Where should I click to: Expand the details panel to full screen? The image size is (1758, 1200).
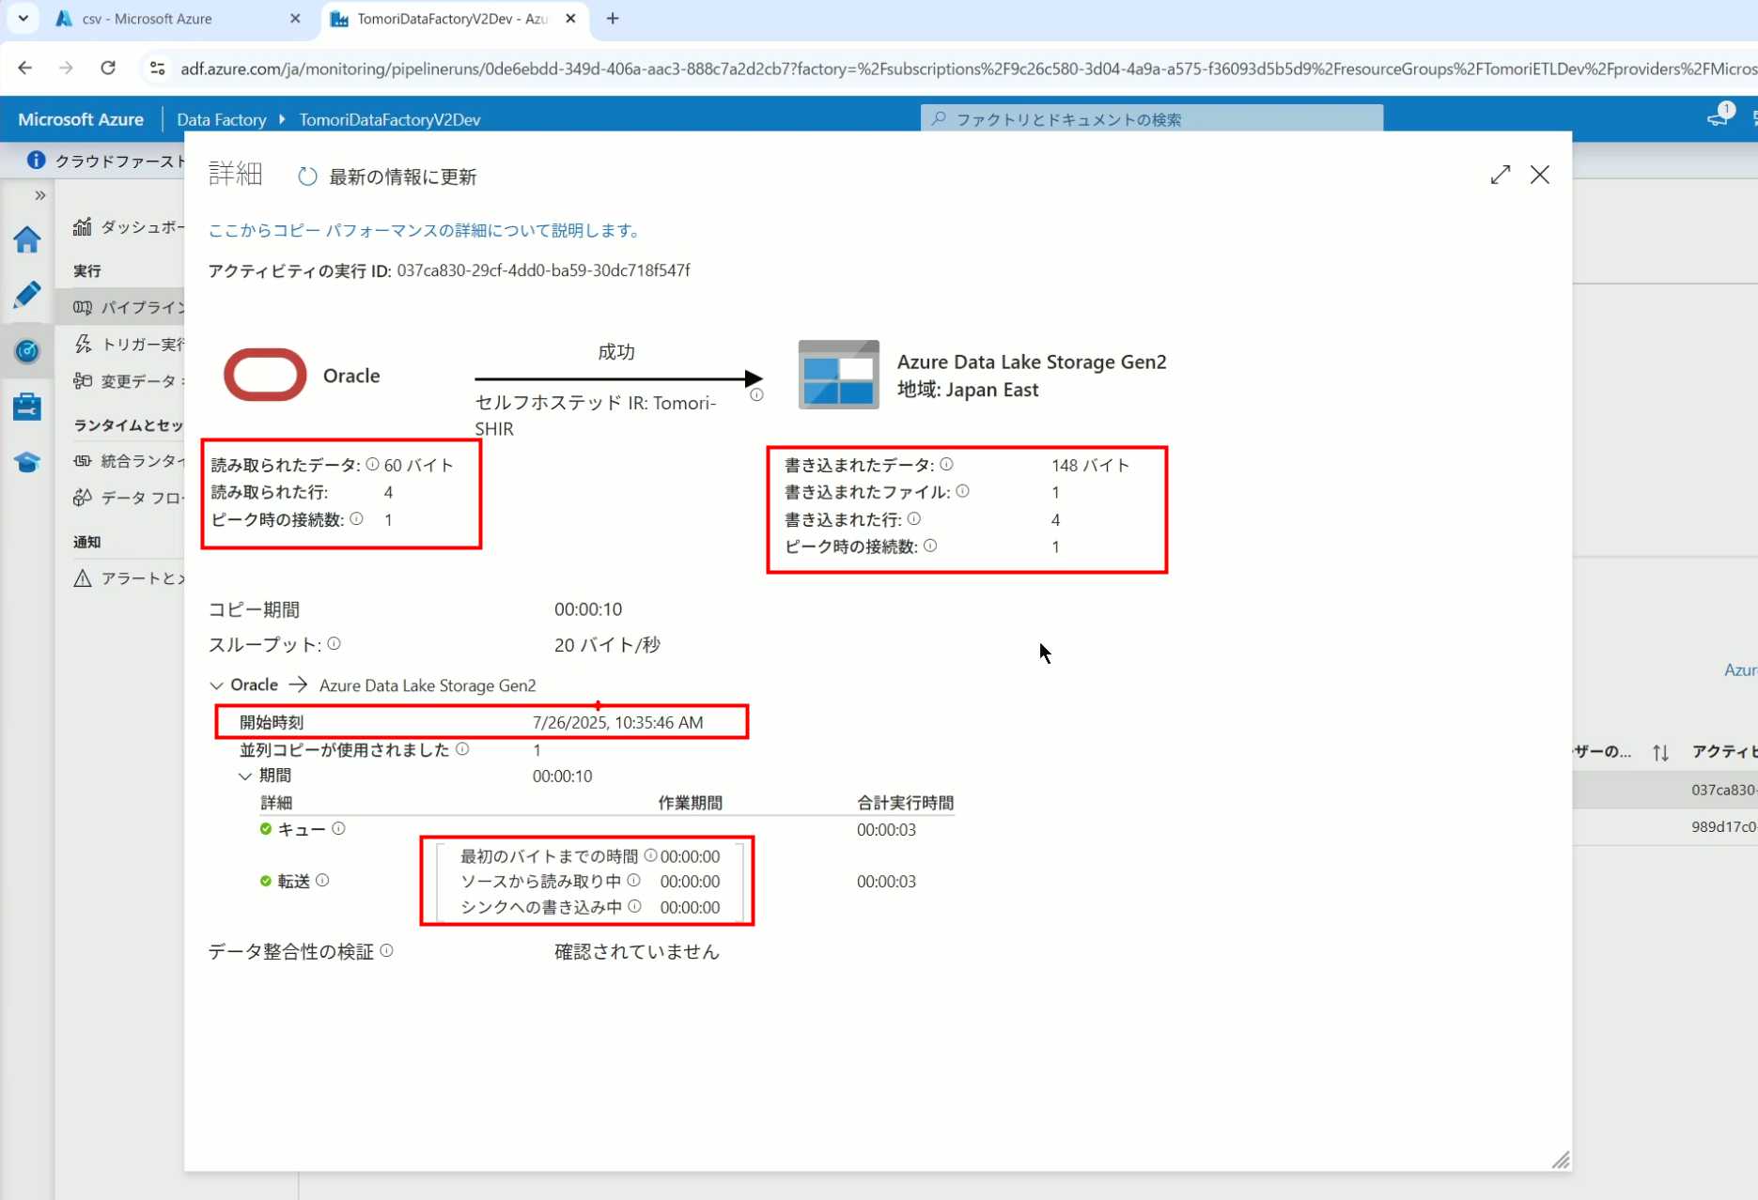click(1500, 175)
